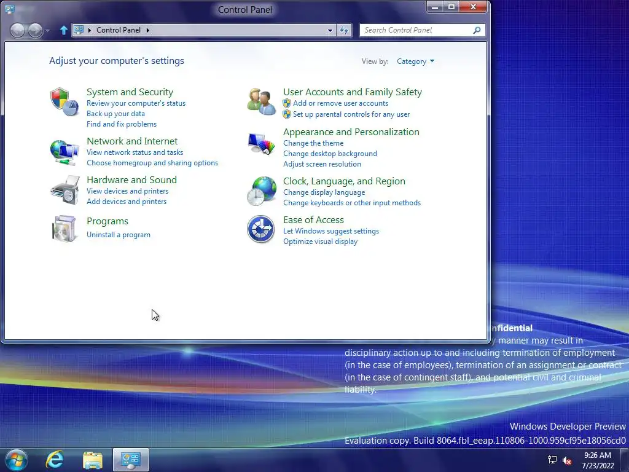Click Change the theme
Image resolution: width=629 pixels, height=472 pixels.
(x=313, y=143)
